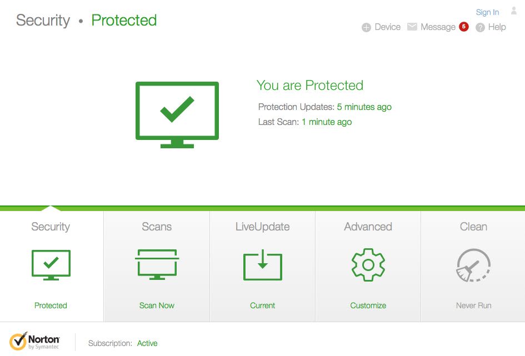525x356 pixels.
Task: Click the Message envelope icon
Action: [412, 27]
